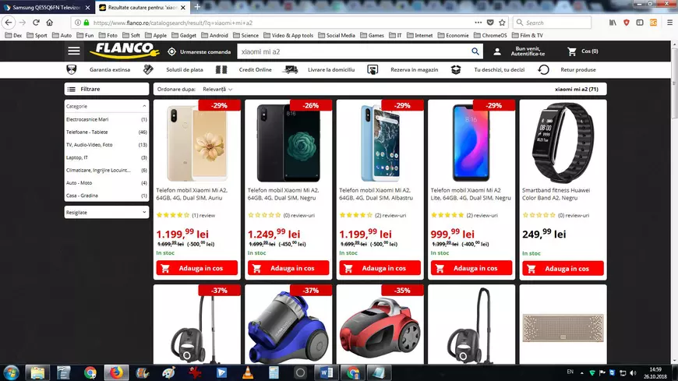This screenshot has width=678, height=381.
Task: Bookmark this page with star icon
Action: tap(502, 23)
